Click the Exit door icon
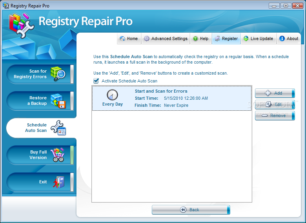This screenshot has width=306, height=223. tap(58, 182)
